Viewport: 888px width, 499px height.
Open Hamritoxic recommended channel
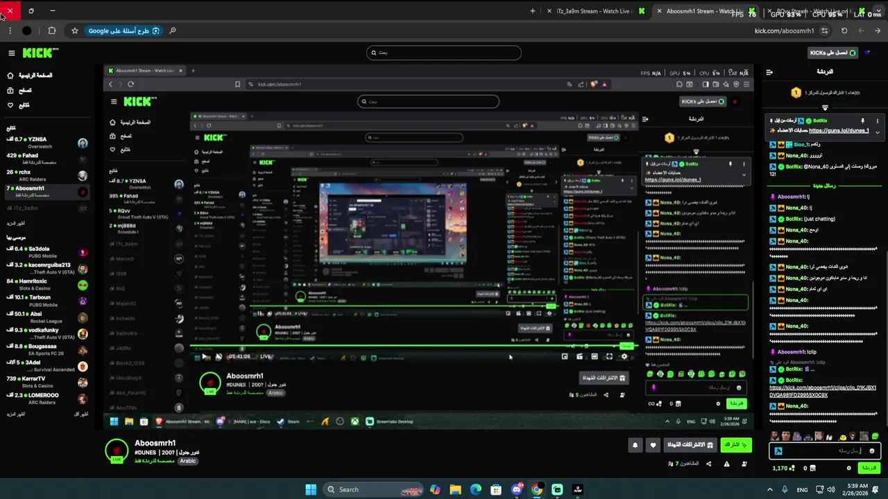pyautogui.click(x=47, y=285)
